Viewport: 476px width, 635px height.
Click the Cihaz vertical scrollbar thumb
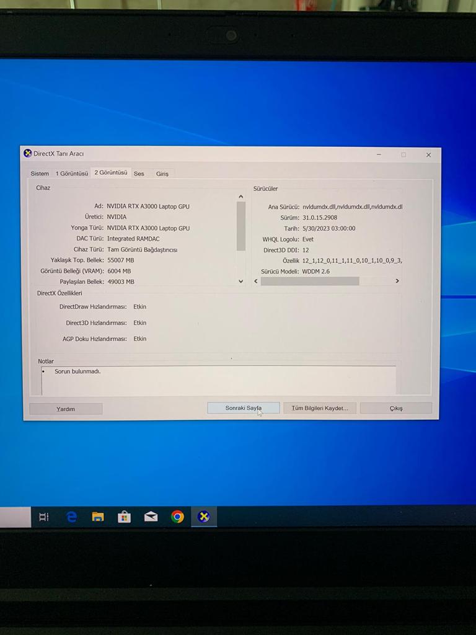(241, 226)
